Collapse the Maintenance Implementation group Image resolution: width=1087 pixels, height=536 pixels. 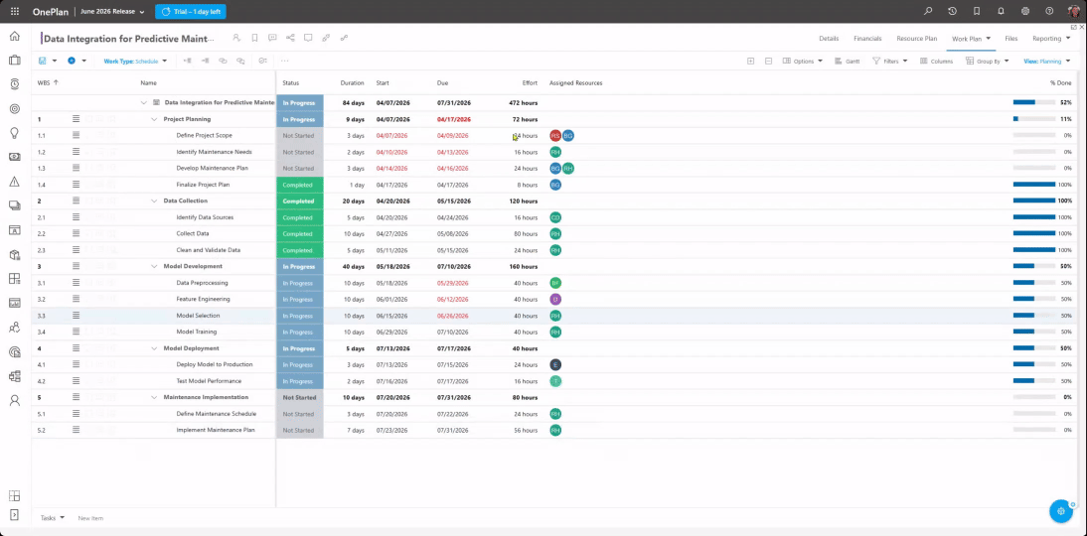click(x=155, y=397)
